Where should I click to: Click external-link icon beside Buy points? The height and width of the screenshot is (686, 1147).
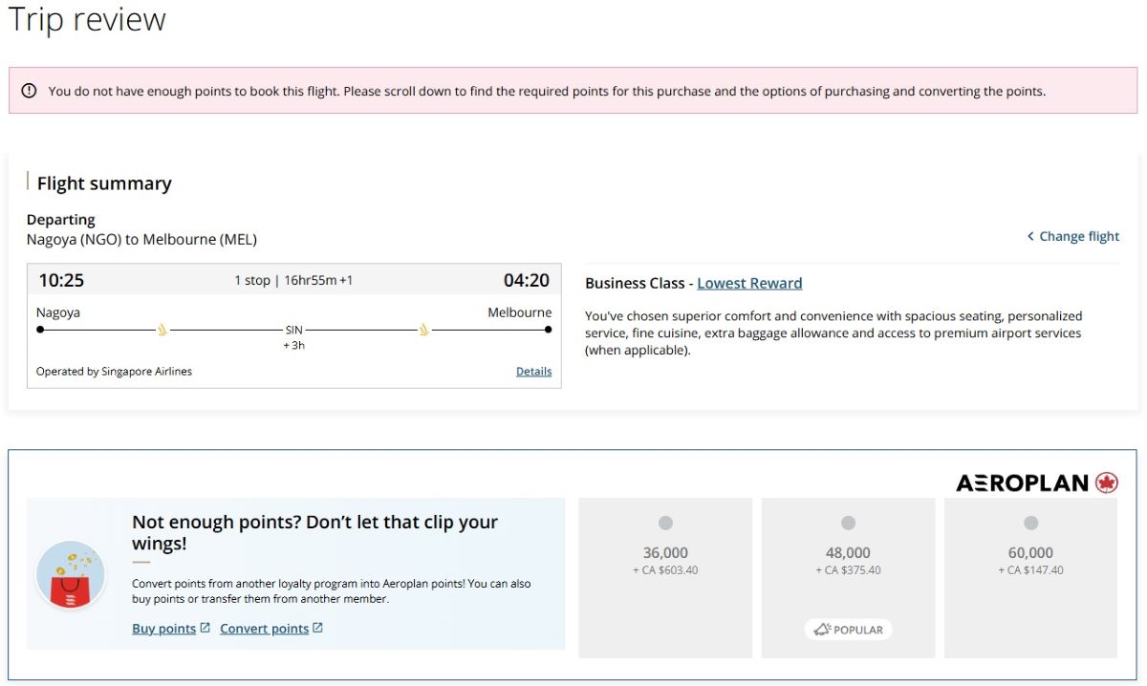[x=206, y=628]
